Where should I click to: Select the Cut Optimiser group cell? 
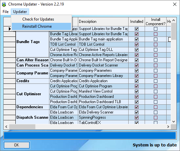32,94
